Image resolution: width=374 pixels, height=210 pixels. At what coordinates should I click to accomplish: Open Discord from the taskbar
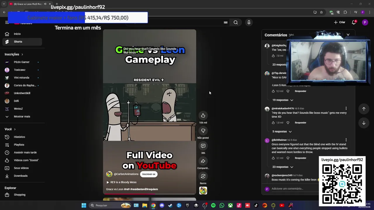(162, 205)
